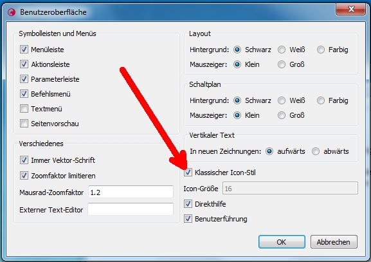371x262 pixels.
Task: Select Farbig background for Layout
Action: pos(321,50)
